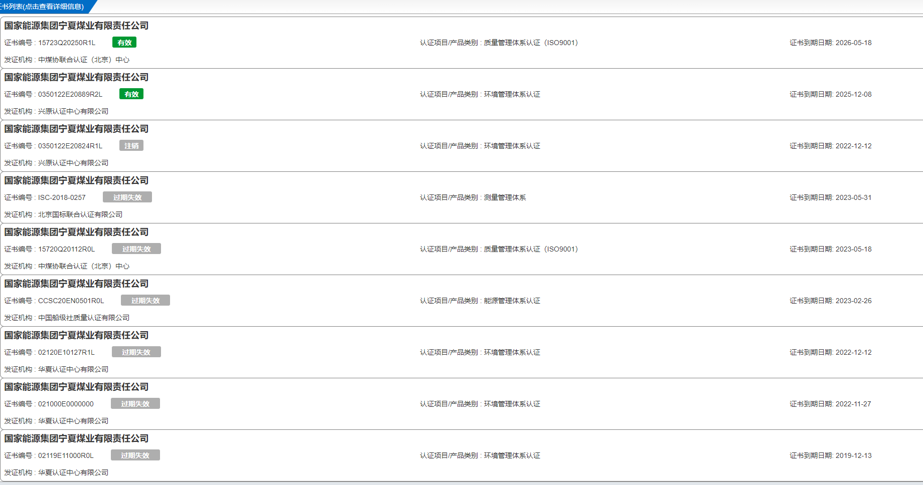
Task: Click expiry date 2022-11-27
Action: click(853, 404)
